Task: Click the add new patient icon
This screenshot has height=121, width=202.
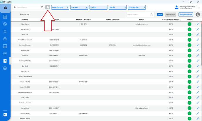Action: [48, 7]
